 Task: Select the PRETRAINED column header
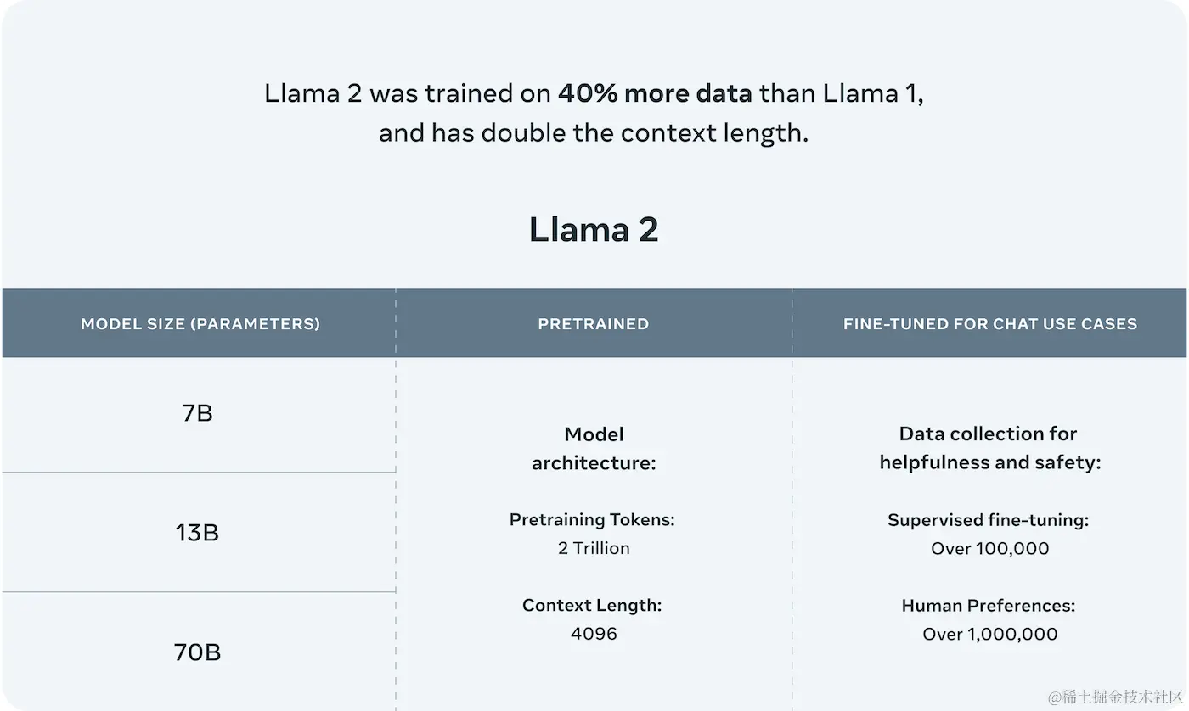point(594,323)
